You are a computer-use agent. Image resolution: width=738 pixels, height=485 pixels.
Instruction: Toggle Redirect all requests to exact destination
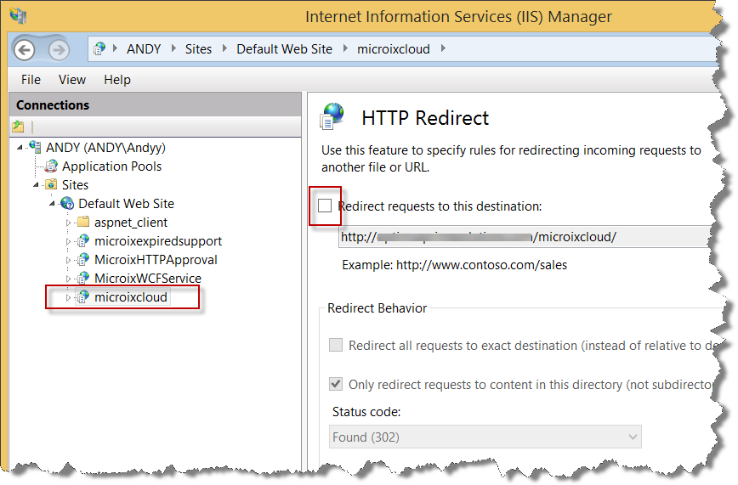point(336,346)
